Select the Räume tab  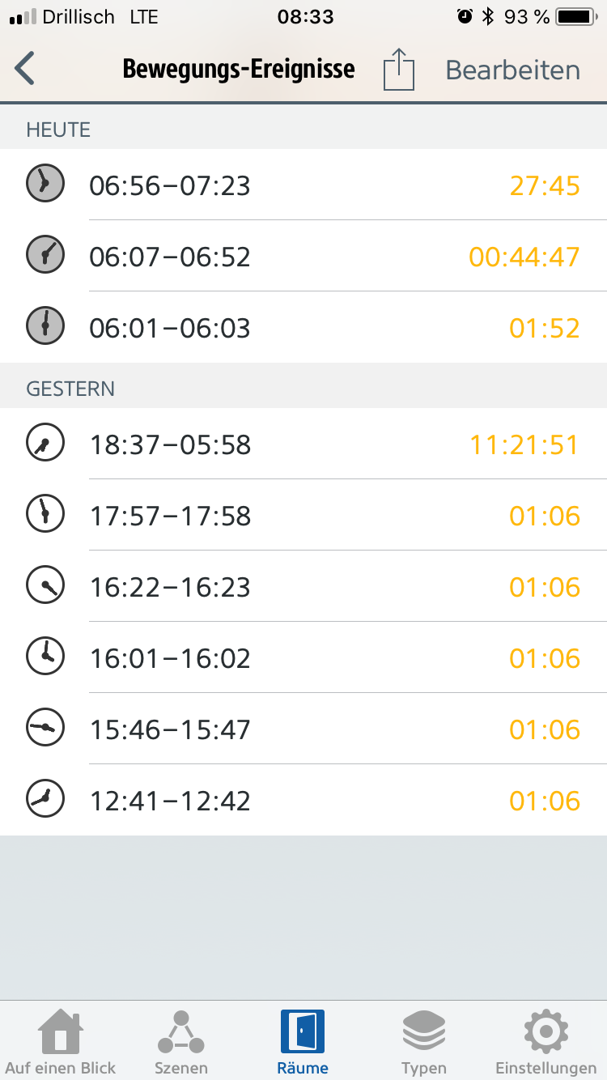pos(303,1041)
